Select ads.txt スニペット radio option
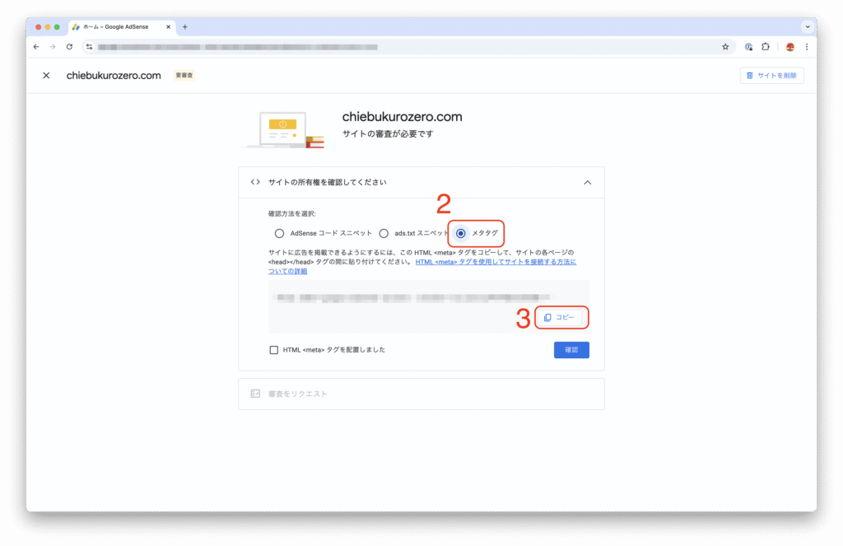The width and height of the screenshot is (843, 546). (384, 233)
